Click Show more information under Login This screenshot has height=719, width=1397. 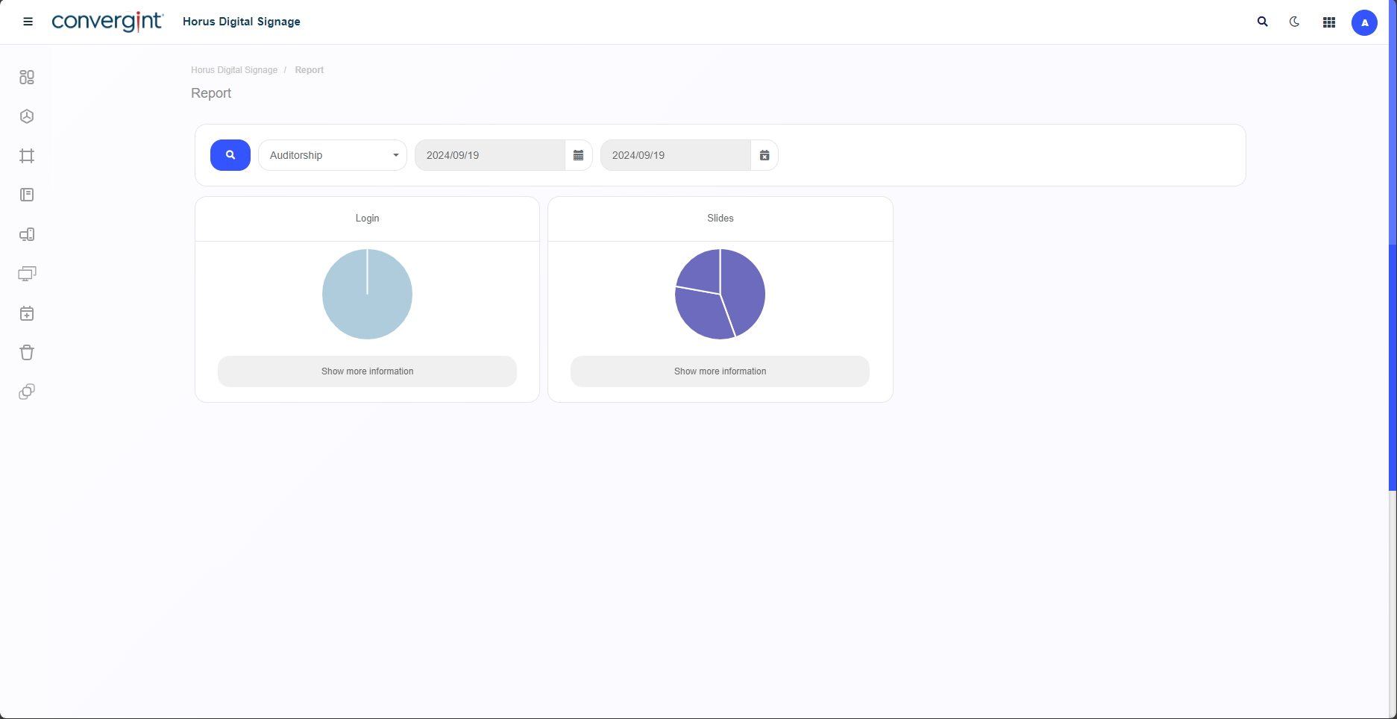coord(367,371)
